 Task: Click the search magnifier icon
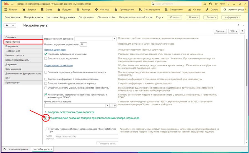[x=153, y=4]
